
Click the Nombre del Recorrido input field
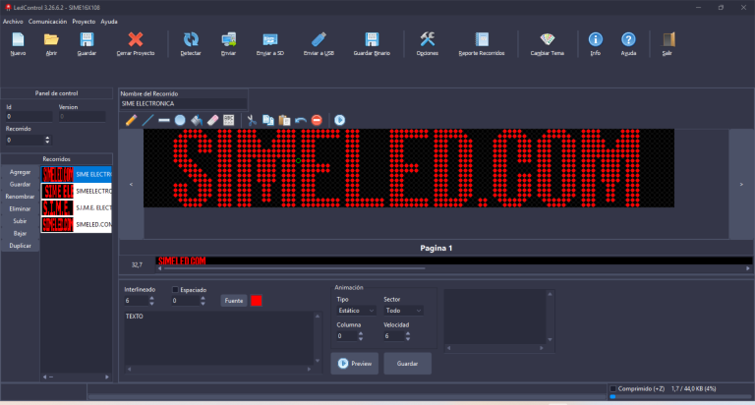[183, 103]
